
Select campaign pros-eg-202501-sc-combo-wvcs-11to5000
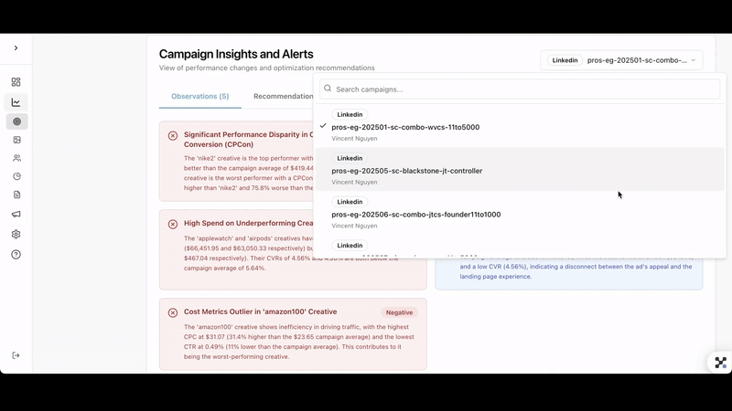point(405,127)
